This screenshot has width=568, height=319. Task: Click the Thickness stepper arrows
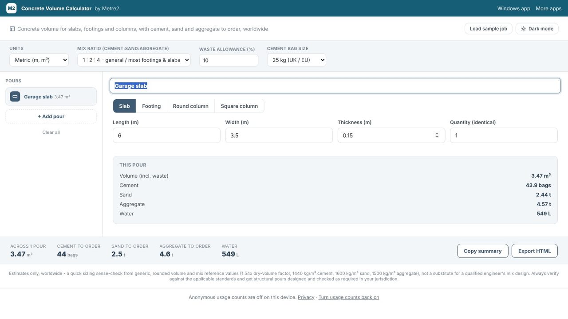coord(437,136)
